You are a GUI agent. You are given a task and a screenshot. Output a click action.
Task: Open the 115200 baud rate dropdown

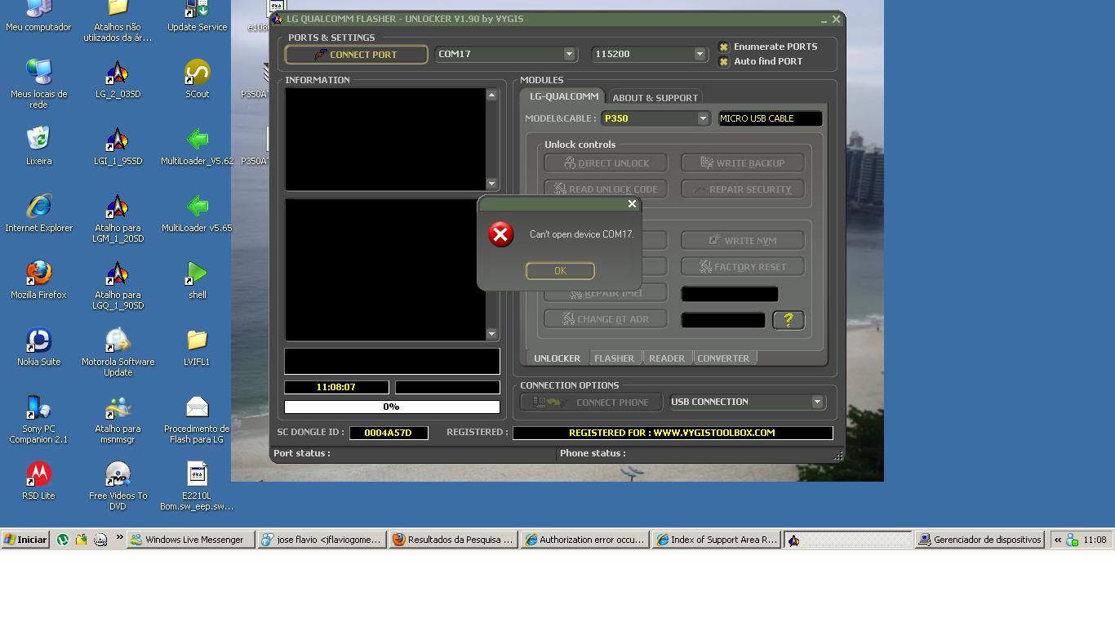pyautogui.click(x=700, y=54)
